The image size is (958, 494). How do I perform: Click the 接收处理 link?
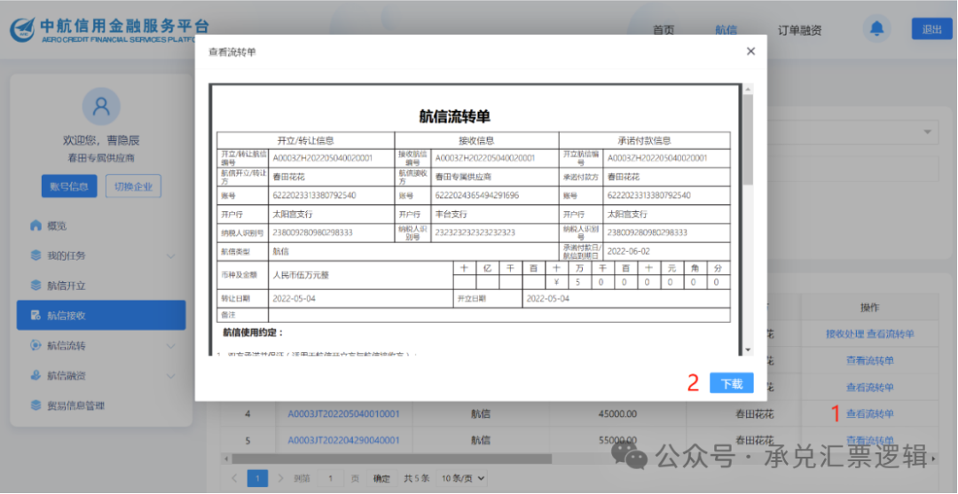click(845, 334)
